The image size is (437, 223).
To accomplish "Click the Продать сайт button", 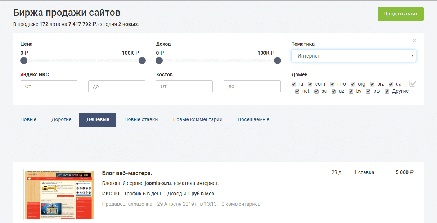I will pos(400,14).
